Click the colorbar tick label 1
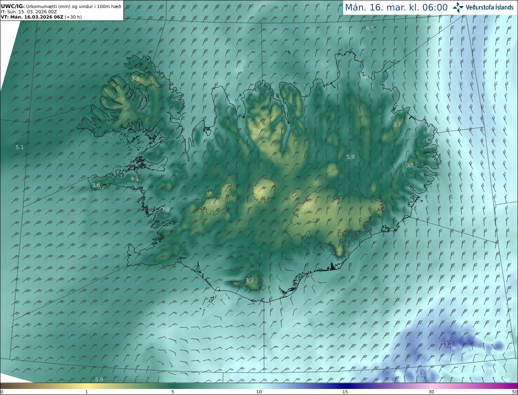518x395 pixels. pos(87,392)
